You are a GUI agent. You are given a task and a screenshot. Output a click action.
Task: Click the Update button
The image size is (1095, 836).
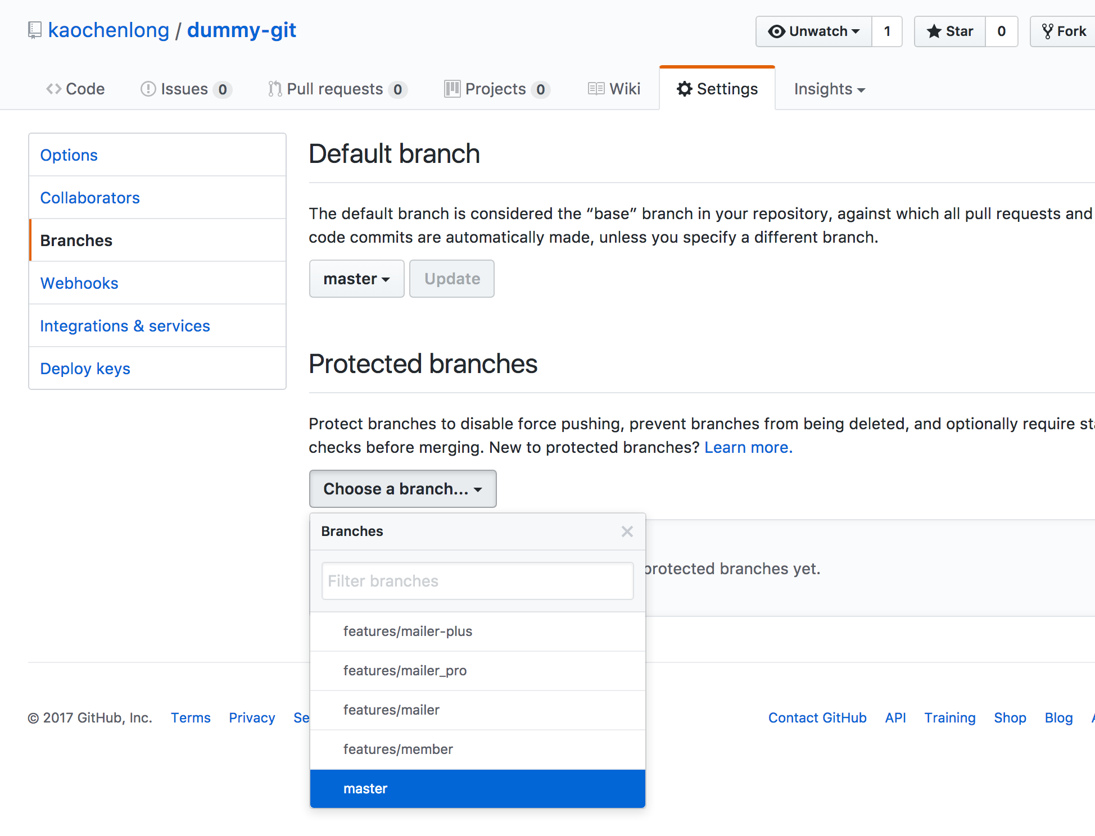click(451, 278)
